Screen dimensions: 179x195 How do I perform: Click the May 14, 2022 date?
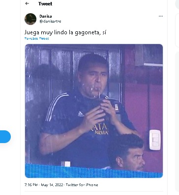coord(52,185)
